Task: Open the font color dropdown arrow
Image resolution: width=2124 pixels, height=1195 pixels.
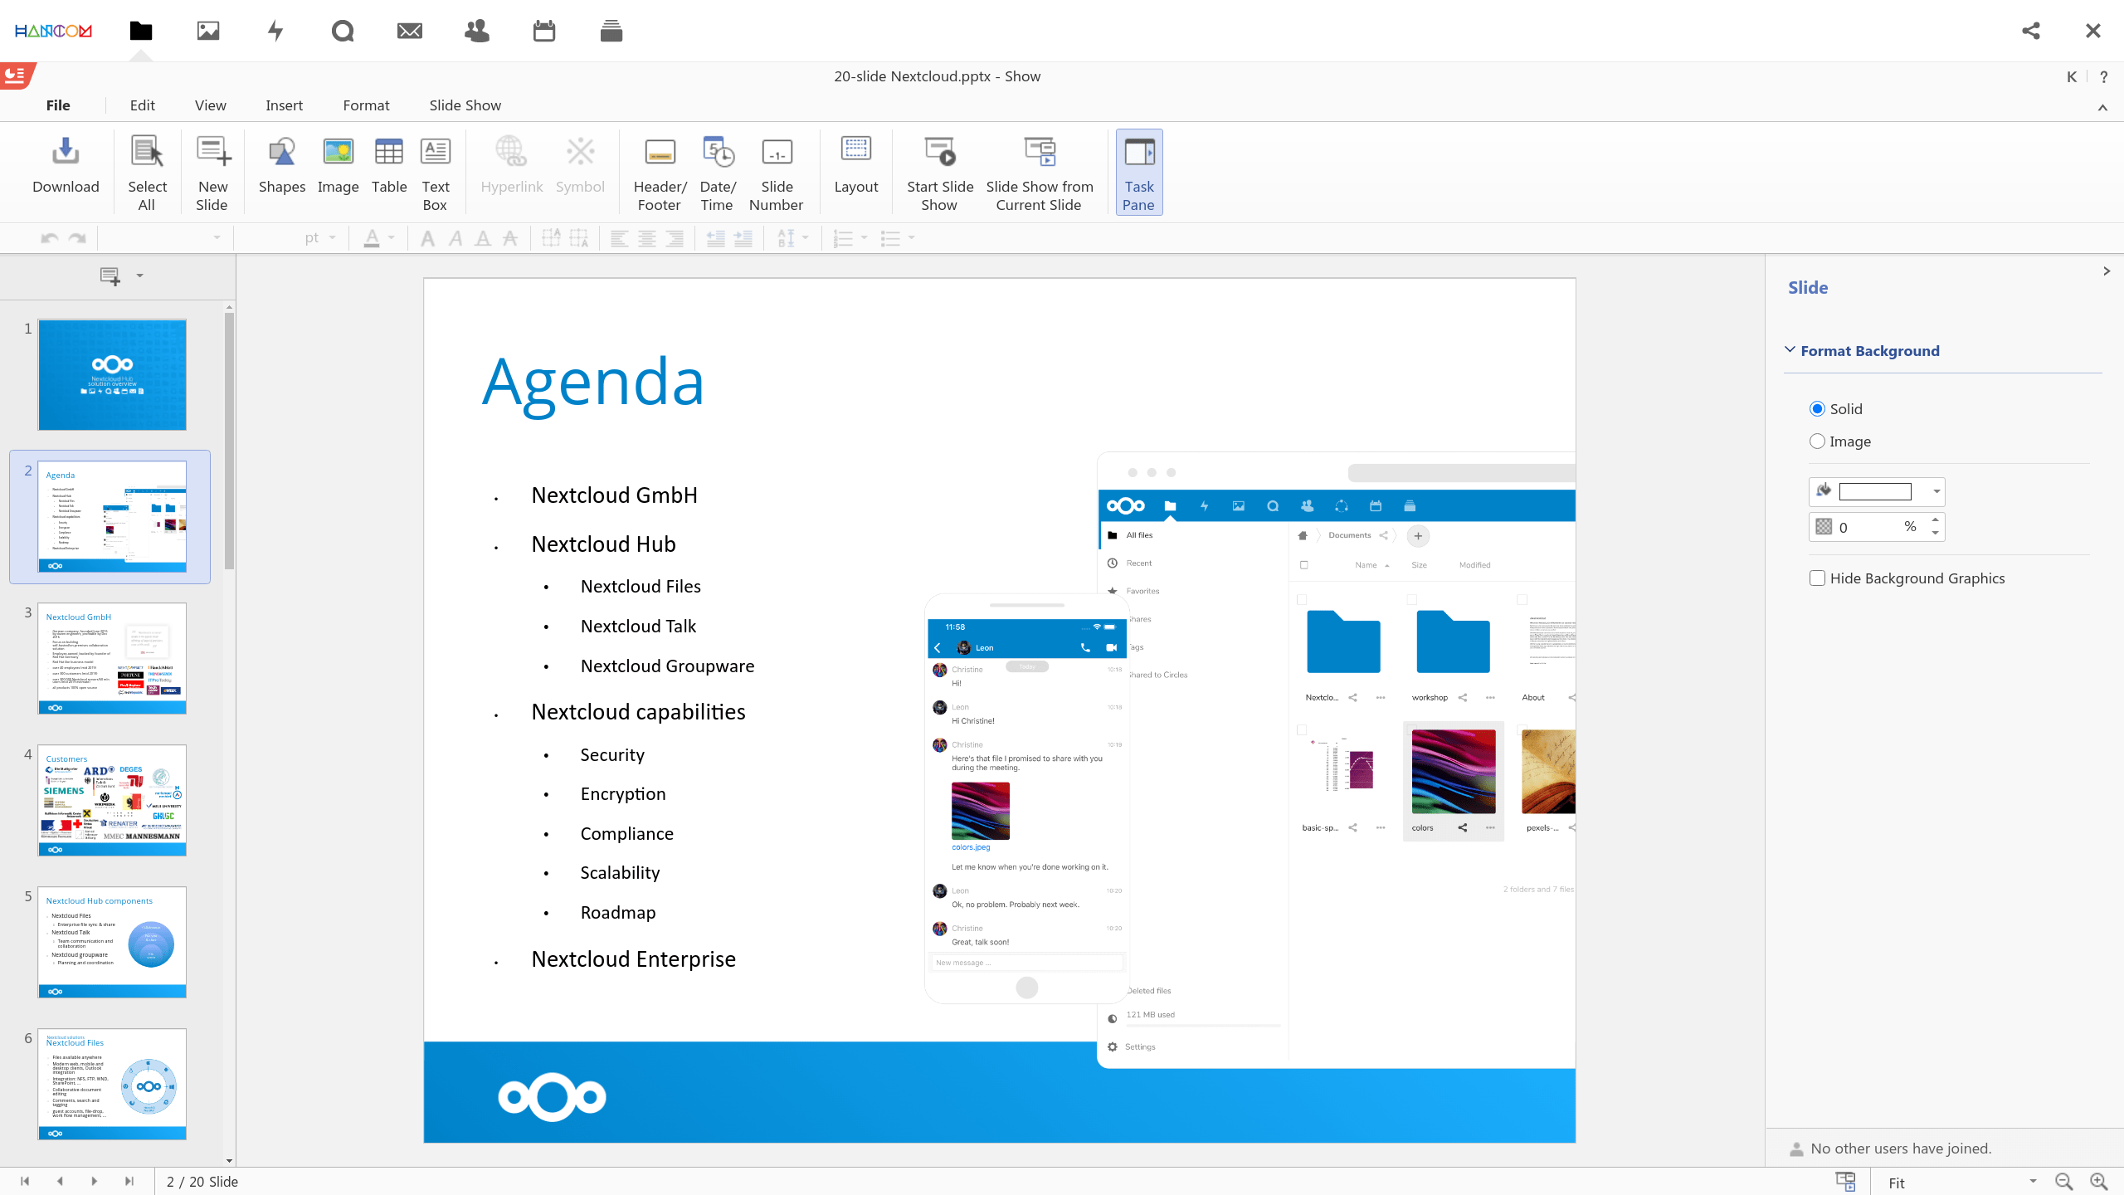Action: pyautogui.click(x=391, y=238)
